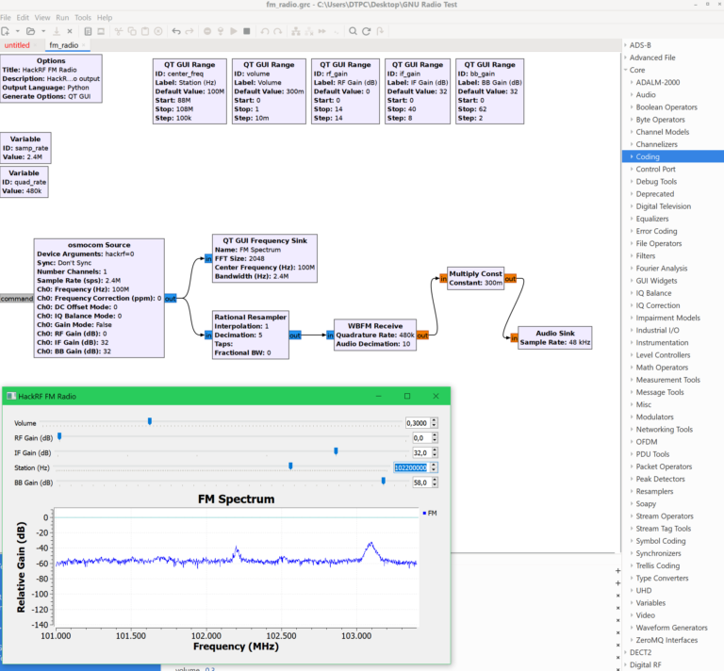Click the Station (Hz) slider handle
Viewport: 724px width, 671px height.
(x=290, y=466)
